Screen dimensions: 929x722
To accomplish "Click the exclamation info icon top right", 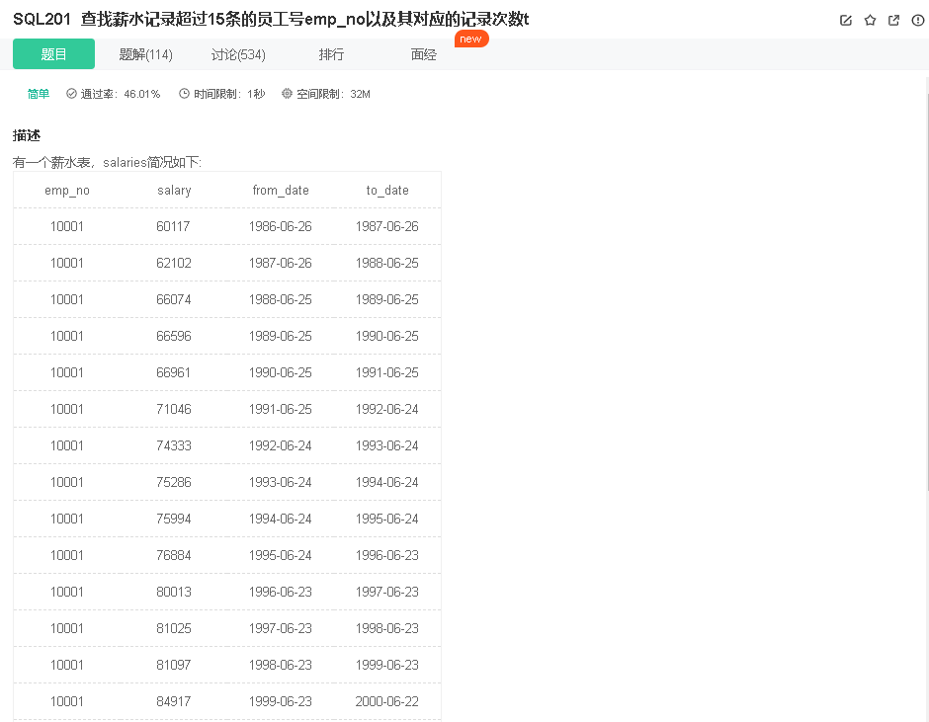I will pos(918,20).
